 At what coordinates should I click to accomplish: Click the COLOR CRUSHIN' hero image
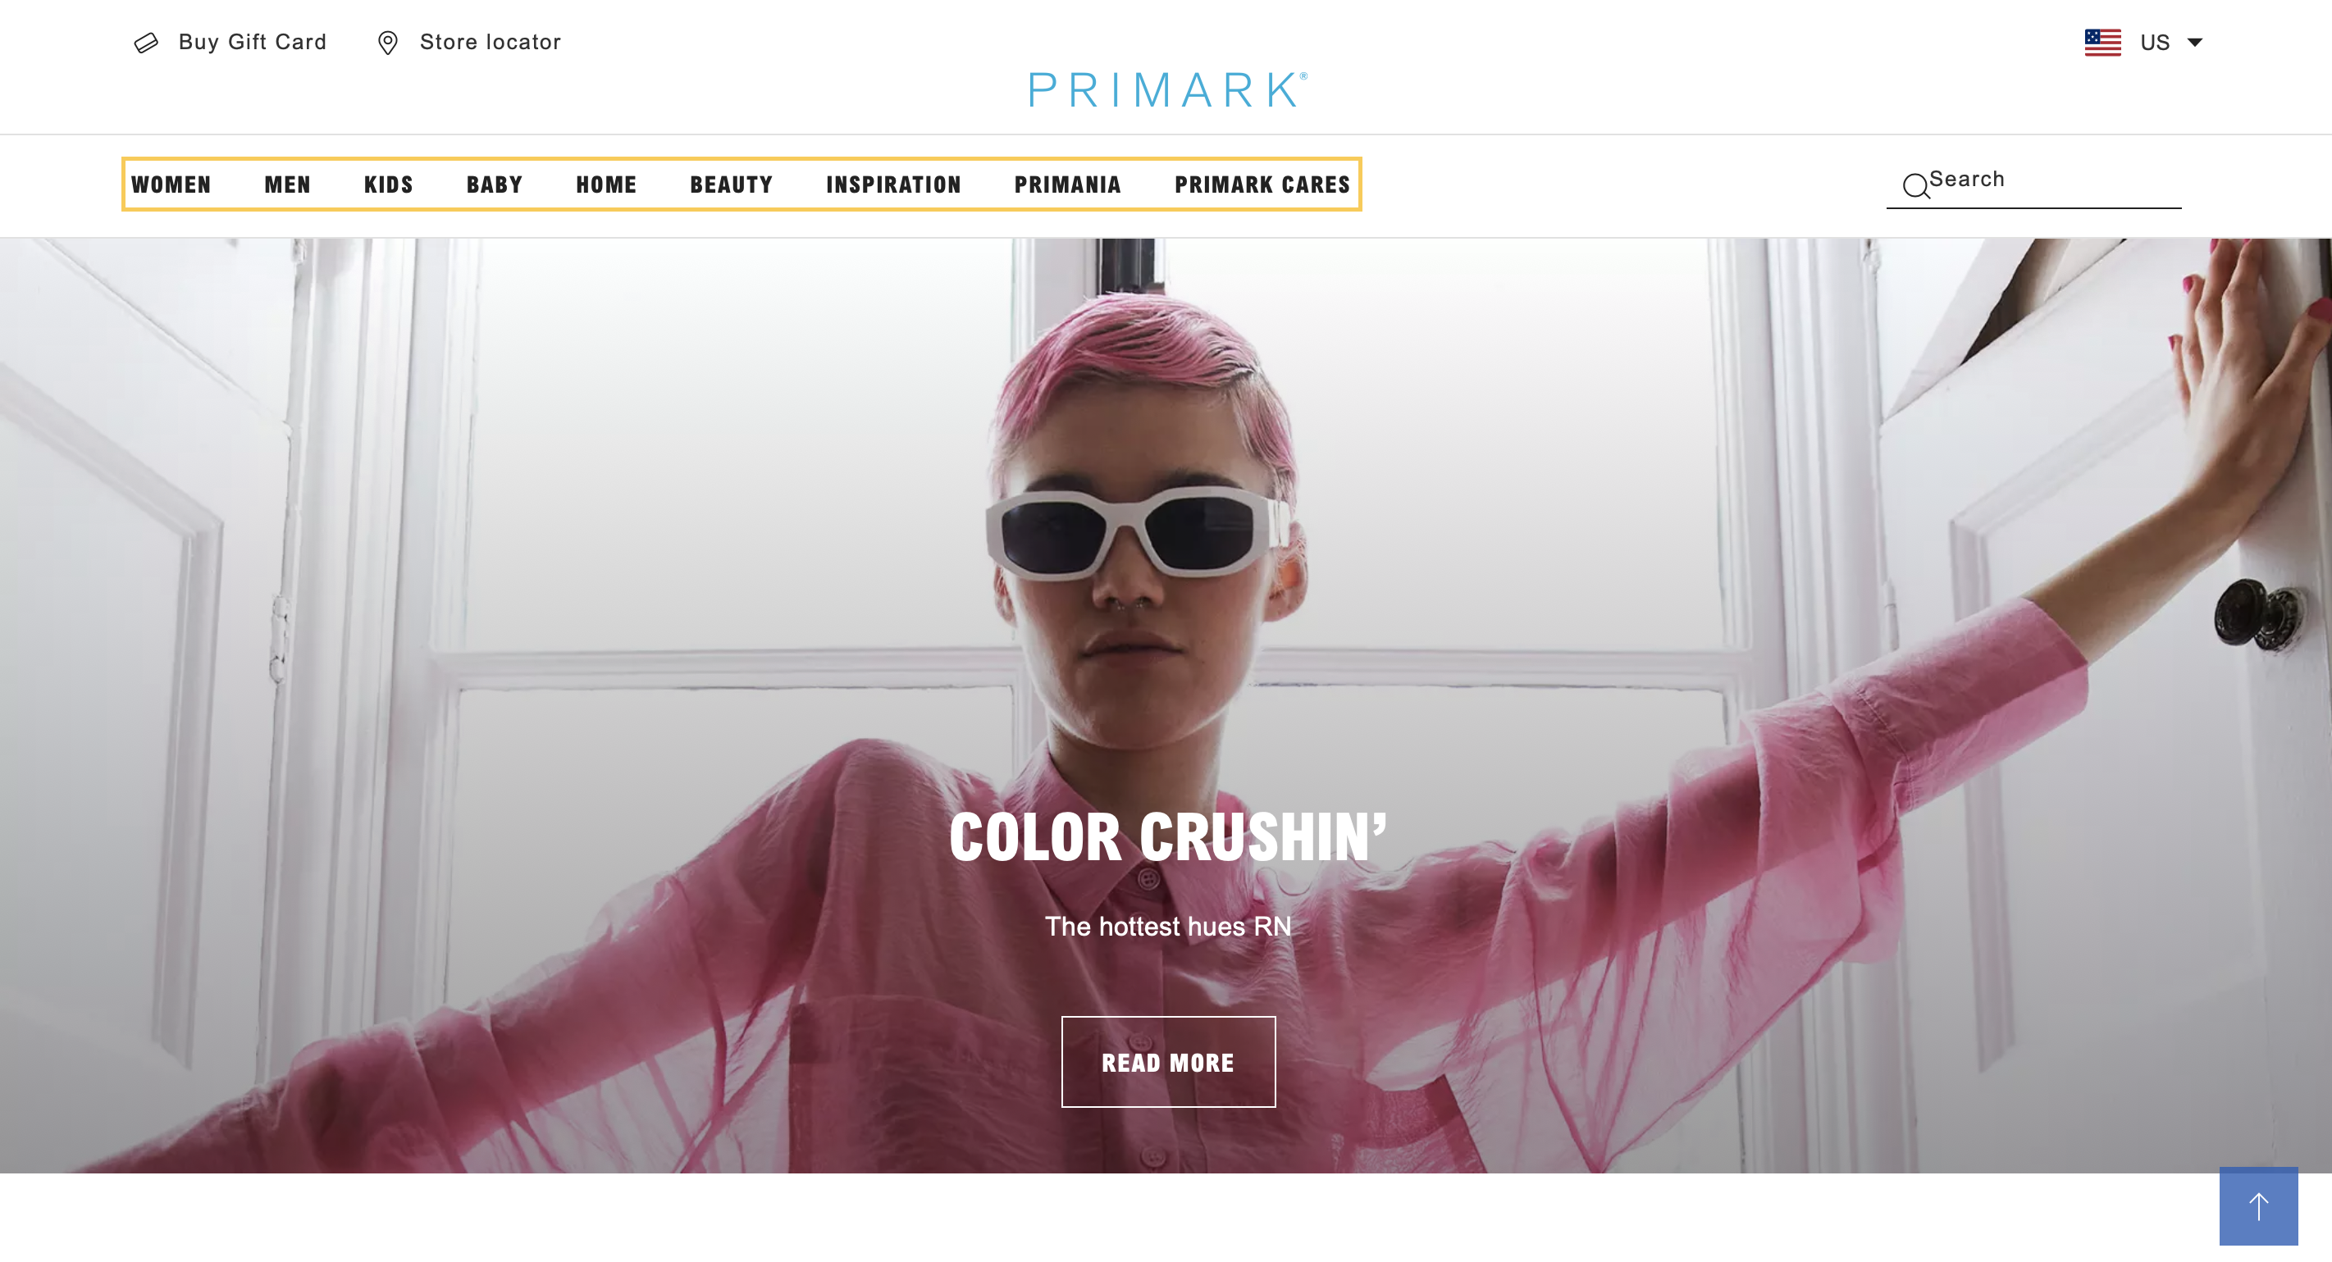[x=1166, y=705]
